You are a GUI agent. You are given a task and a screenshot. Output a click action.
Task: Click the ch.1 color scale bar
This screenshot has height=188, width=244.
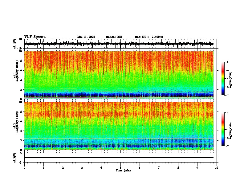tap(223, 79)
